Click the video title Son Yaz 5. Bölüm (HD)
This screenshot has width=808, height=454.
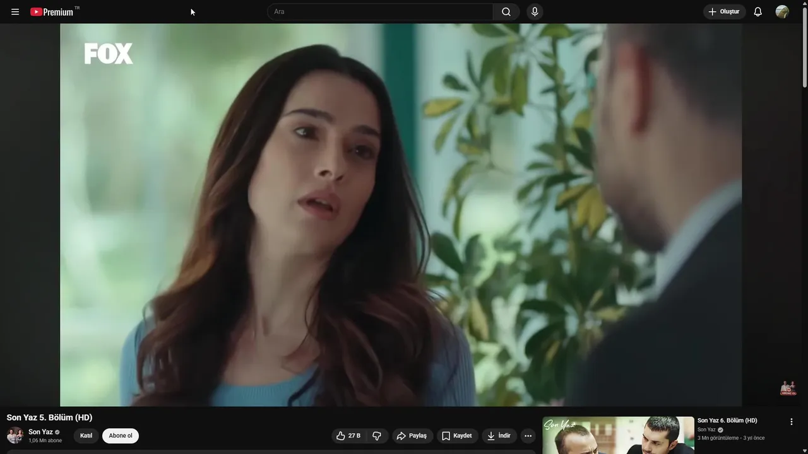point(49,417)
